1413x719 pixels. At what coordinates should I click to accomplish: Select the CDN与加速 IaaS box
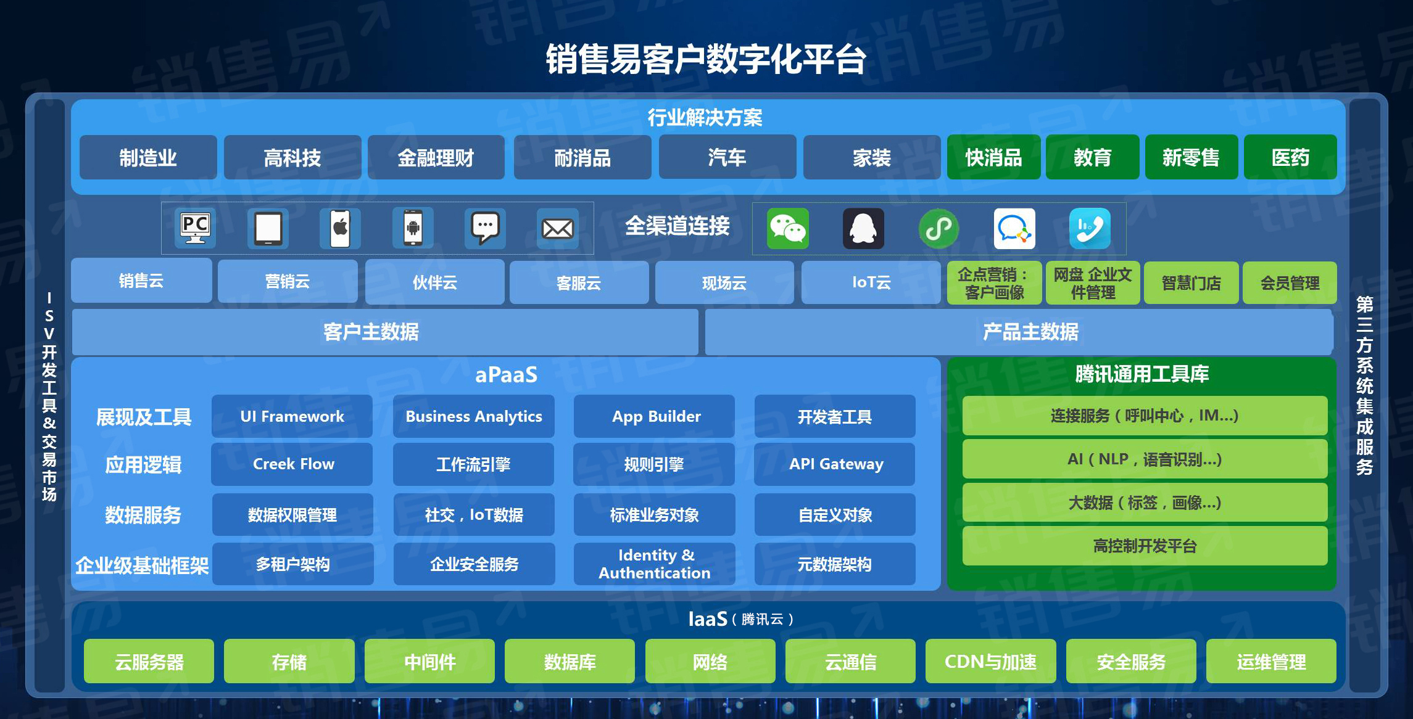(990, 662)
